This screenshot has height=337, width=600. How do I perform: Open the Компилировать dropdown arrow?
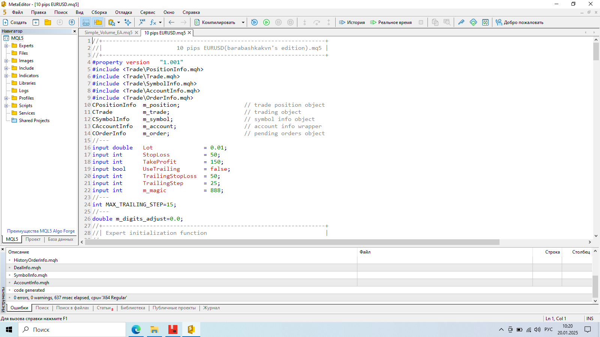click(x=243, y=22)
